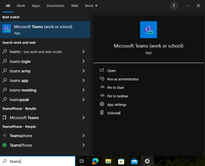Open Mail app from the taskbar
This screenshot has height=166, width=205.
point(134,161)
